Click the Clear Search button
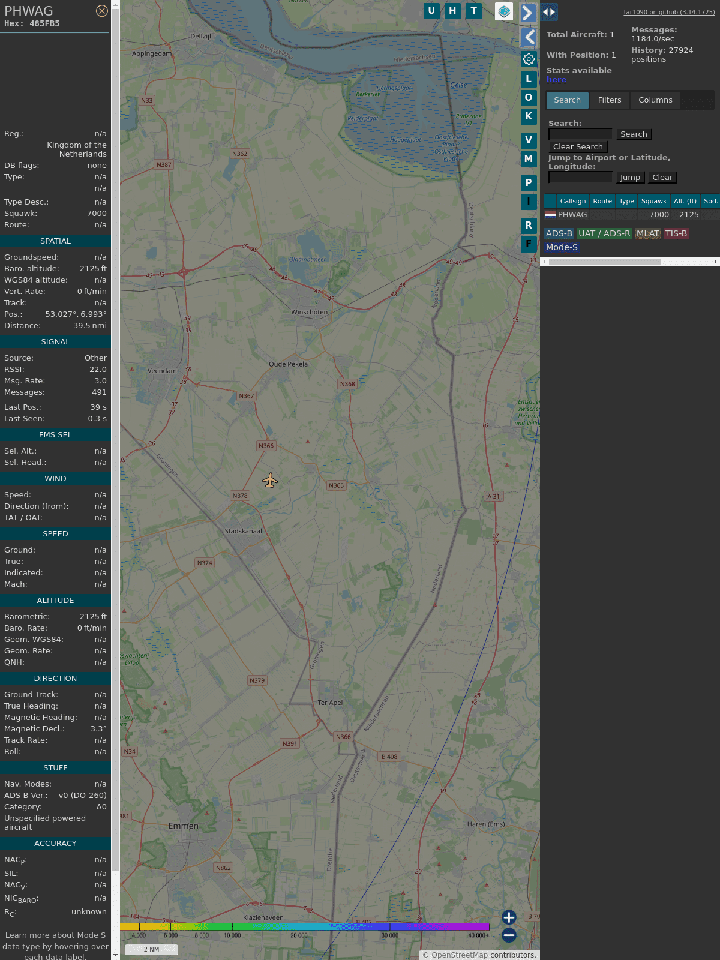The image size is (720, 960). (578, 147)
